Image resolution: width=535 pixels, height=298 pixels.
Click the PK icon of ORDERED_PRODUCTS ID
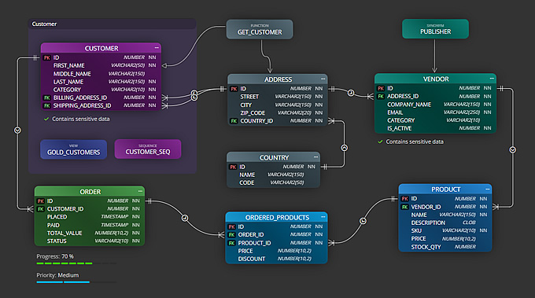coord(231,226)
